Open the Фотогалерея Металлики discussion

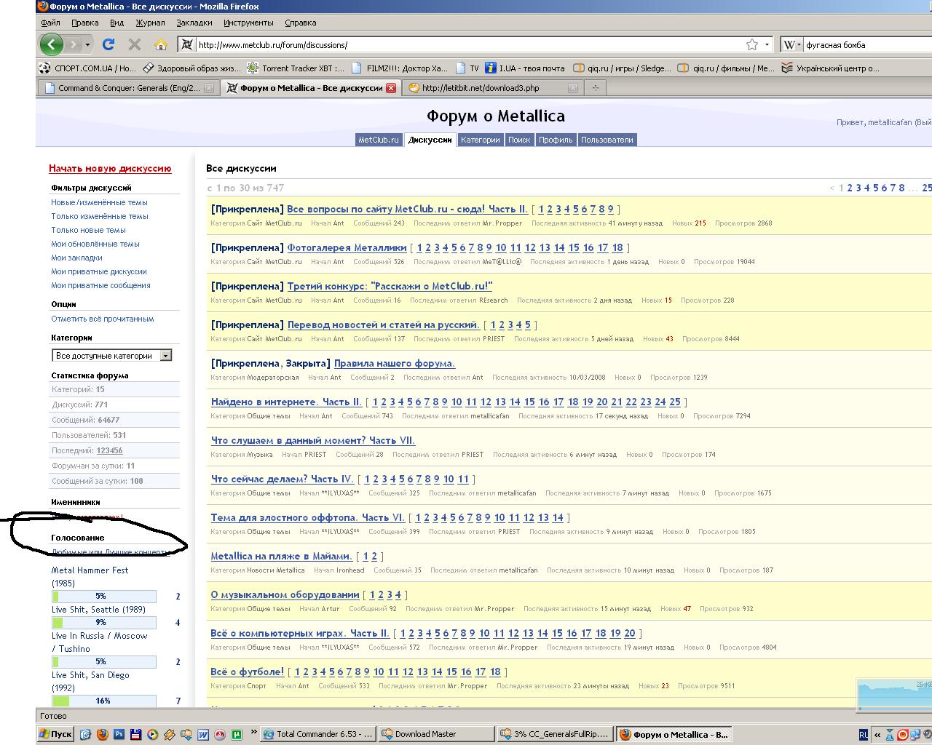click(x=347, y=247)
